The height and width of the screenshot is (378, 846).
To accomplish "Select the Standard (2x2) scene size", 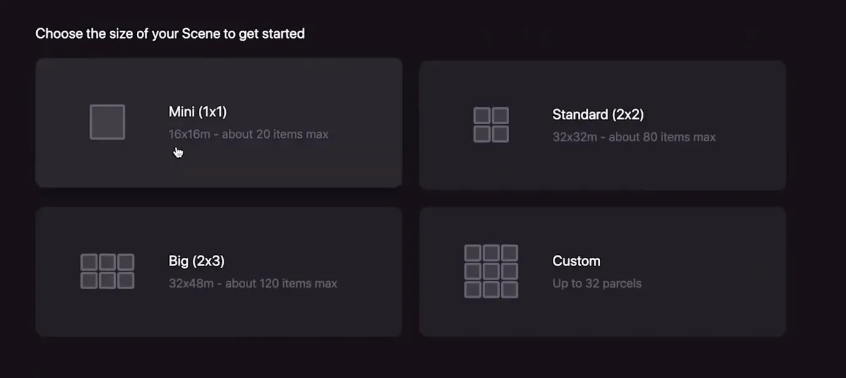I will pyautogui.click(x=602, y=124).
